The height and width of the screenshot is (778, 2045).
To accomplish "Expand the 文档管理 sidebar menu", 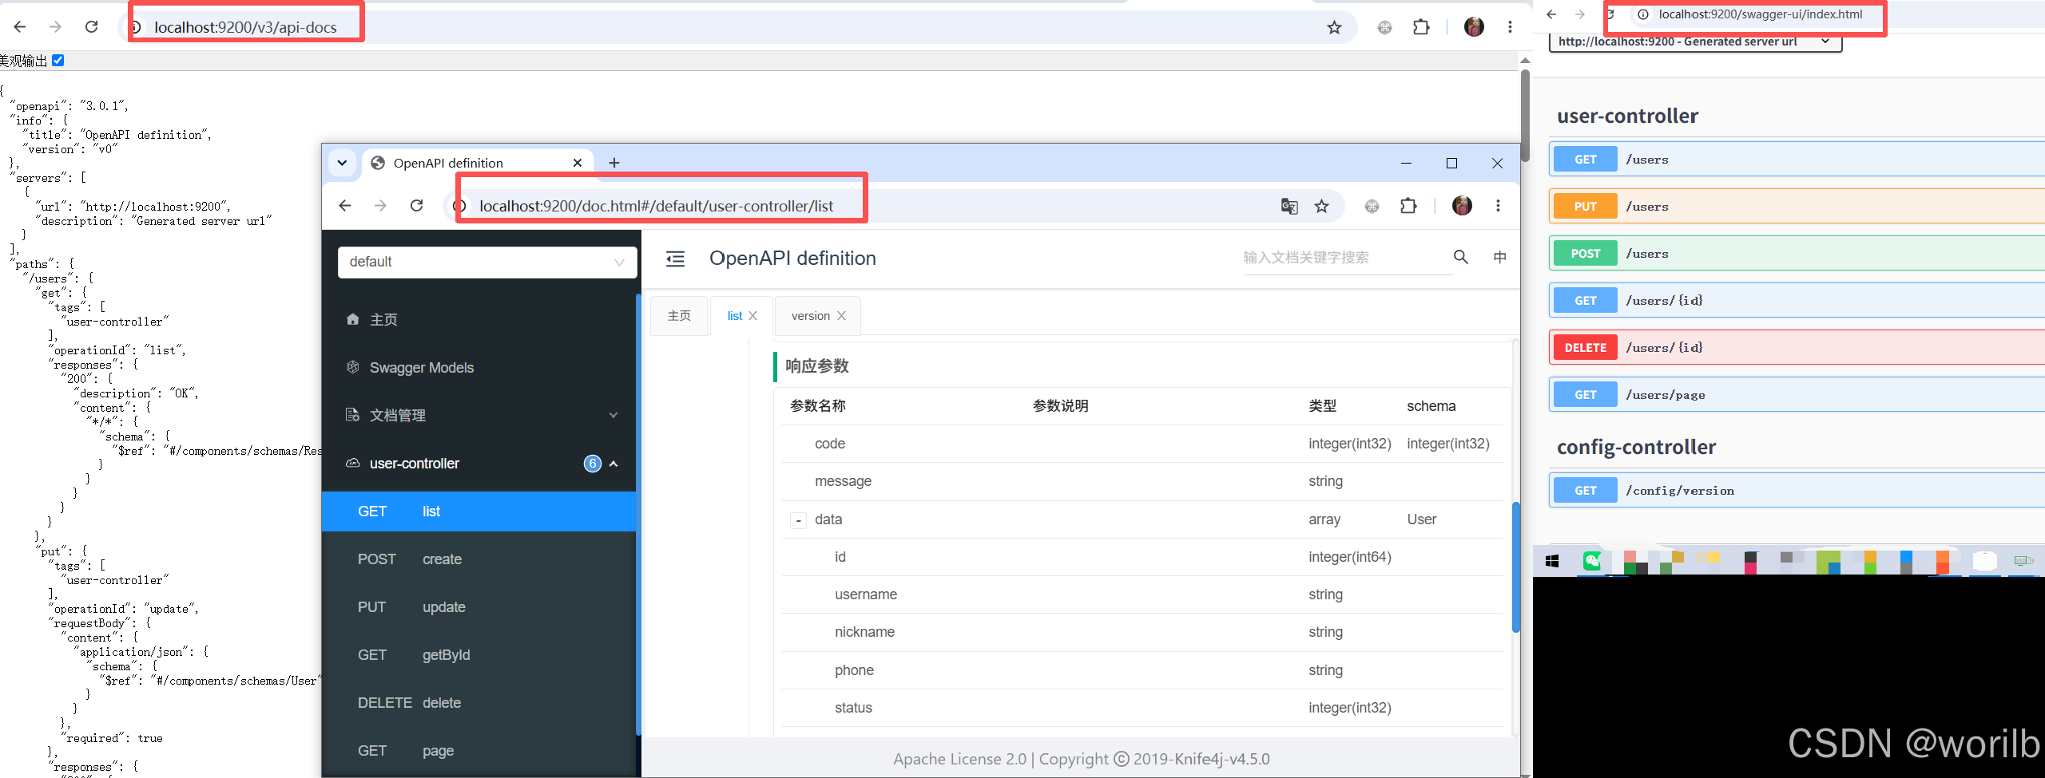I will (479, 415).
